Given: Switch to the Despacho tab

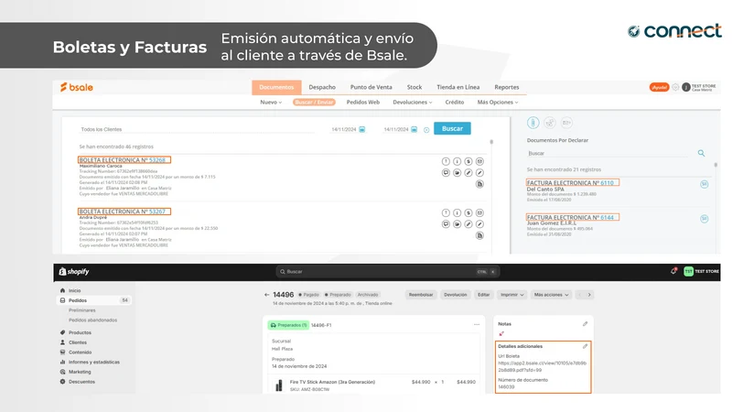Looking at the screenshot, I should (322, 87).
